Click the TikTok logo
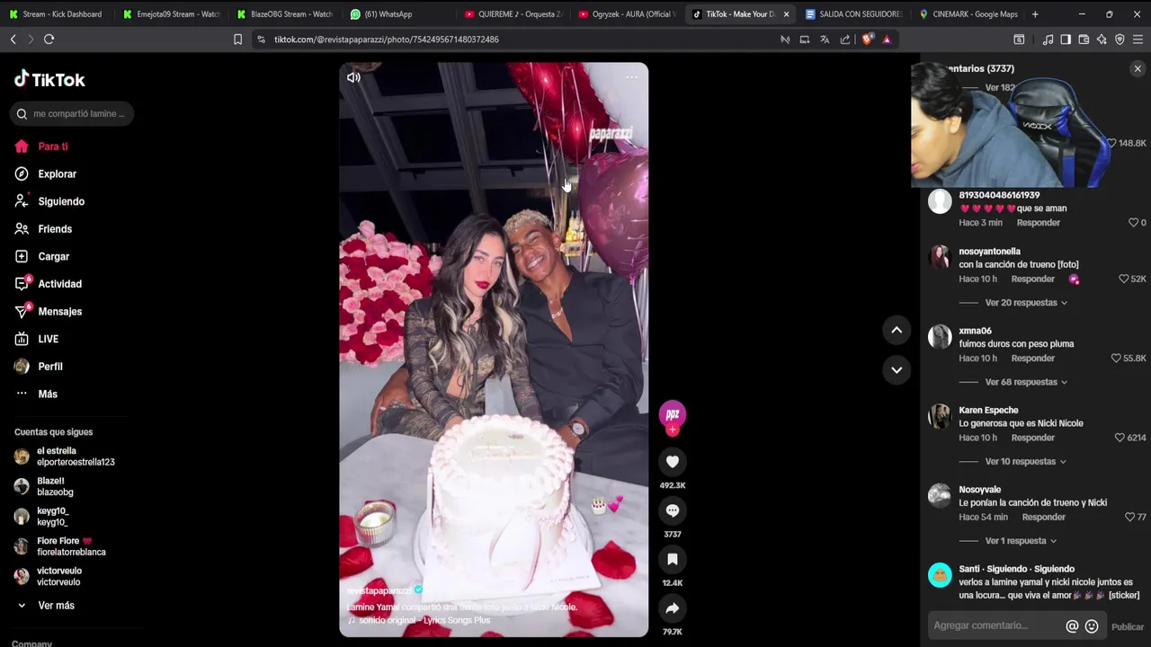The width and height of the screenshot is (1151, 647). (49, 79)
